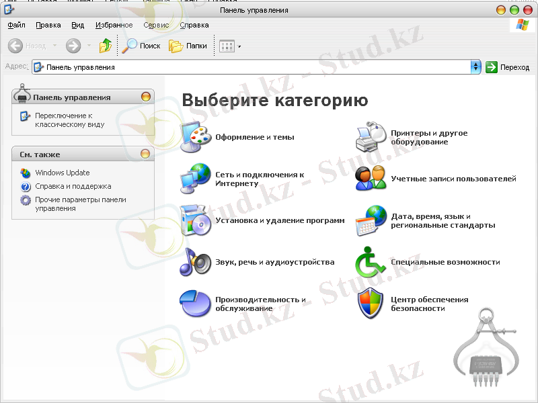Open Дата, время, язык и региональные стандарты
This screenshot has width=538, height=403.
click(x=443, y=221)
